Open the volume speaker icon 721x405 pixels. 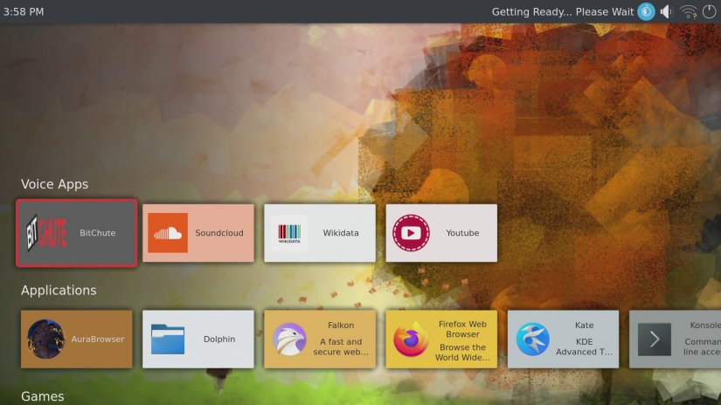pyautogui.click(x=667, y=11)
